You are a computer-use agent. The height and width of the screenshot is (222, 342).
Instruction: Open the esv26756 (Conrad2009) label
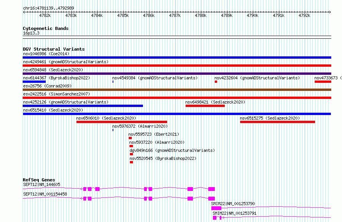coord(47,86)
